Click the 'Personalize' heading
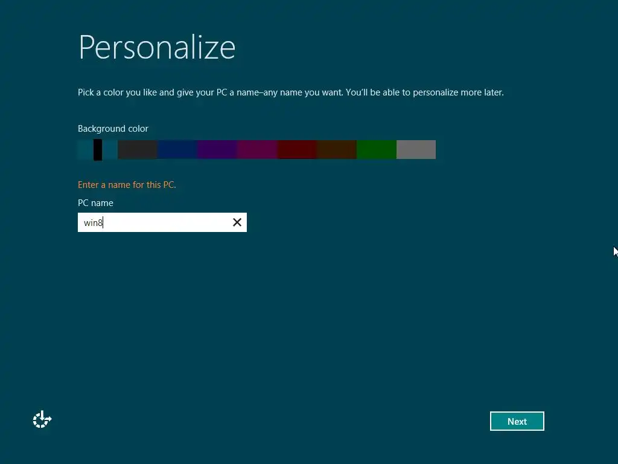The height and width of the screenshot is (464, 618). 157,47
